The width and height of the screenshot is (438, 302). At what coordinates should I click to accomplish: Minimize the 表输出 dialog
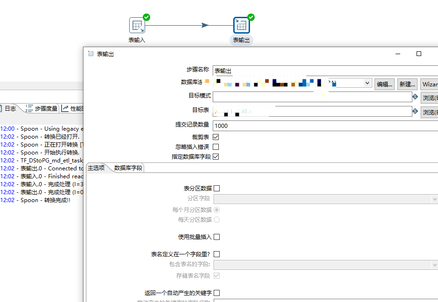(398, 54)
